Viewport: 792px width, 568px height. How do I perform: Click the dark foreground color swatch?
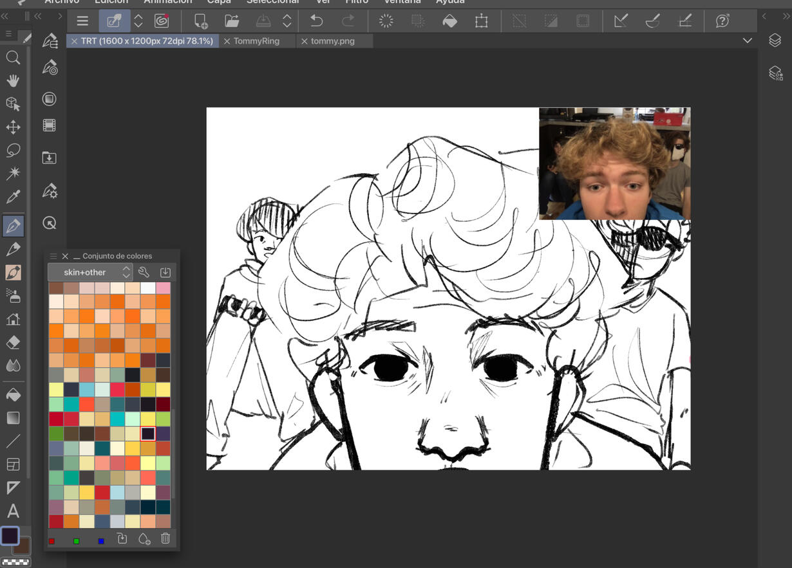[10, 536]
